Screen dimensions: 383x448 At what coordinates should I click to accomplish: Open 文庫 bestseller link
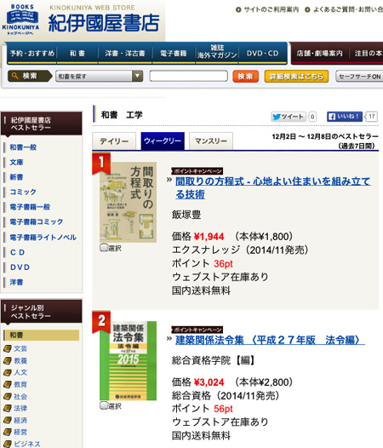tap(16, 162)
